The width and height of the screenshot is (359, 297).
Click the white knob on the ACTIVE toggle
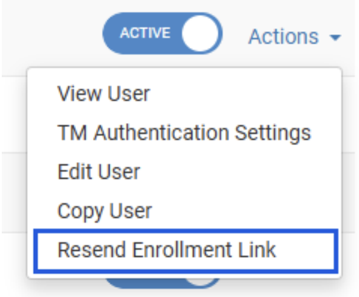click(x=200, y=34)
